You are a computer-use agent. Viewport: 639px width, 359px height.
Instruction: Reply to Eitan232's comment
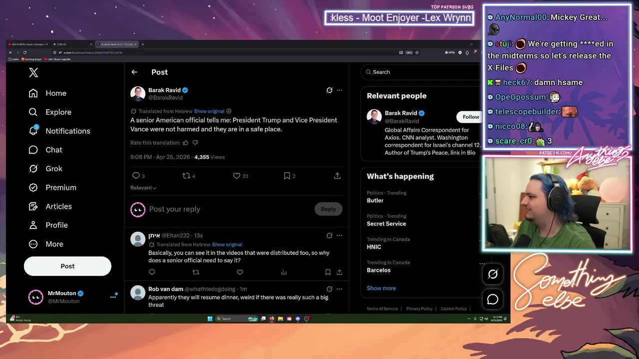[152, 272]
